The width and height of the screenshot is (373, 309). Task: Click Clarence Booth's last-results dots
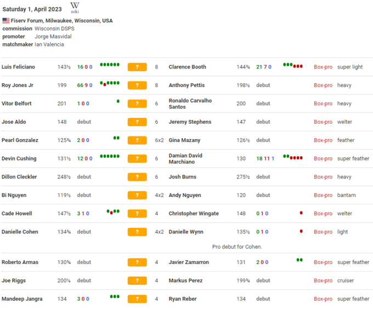292,65
